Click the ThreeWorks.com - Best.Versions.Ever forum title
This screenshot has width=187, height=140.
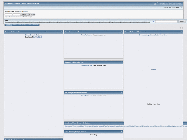tap(22, 3)
